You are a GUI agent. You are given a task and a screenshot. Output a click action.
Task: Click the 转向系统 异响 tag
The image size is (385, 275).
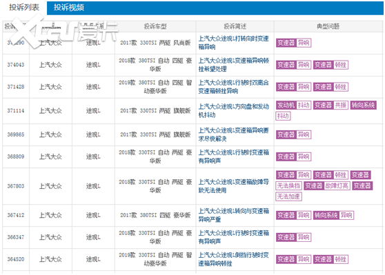point(333,215)
